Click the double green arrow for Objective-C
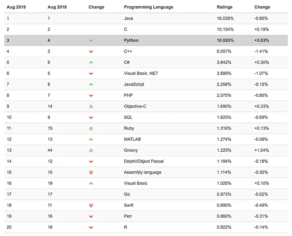 [91, 106]
